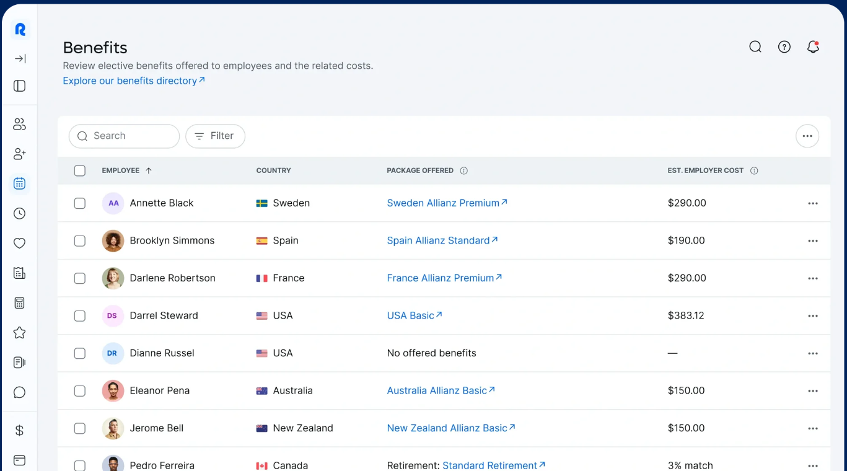
Task: Expand the sidebar with arrow icon
Action: point(20,59)
